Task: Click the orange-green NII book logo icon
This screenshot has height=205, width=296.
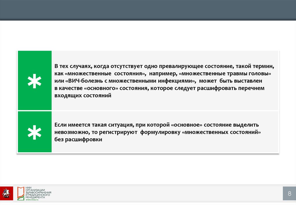Action: (x=20, y=193)
